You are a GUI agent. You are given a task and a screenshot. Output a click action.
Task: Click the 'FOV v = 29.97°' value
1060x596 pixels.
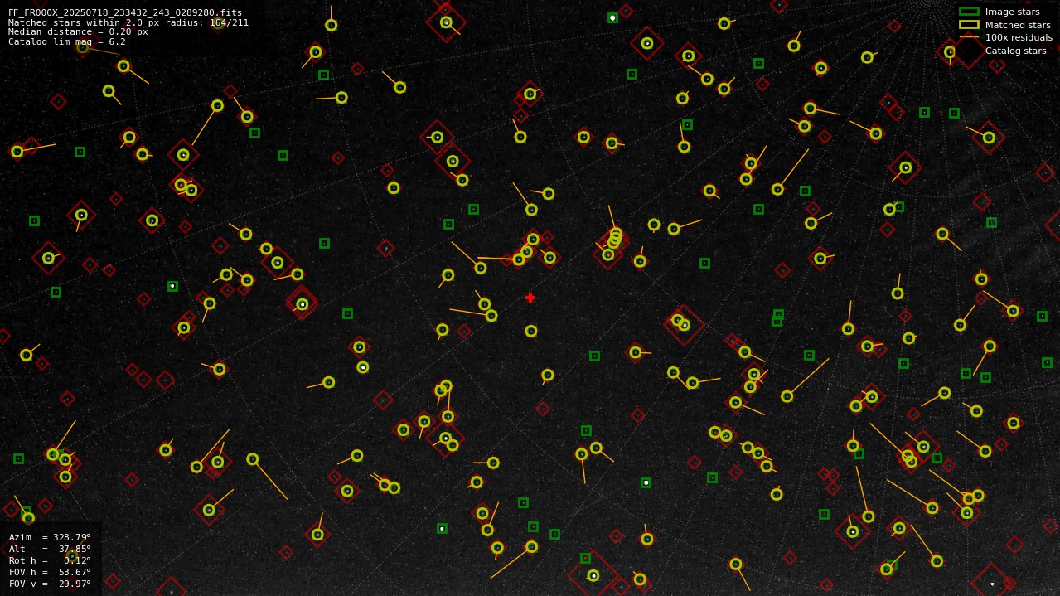[x=50, y=584]
